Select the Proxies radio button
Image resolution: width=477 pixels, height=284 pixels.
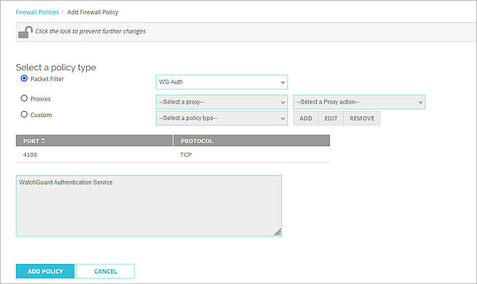click(x=24, y=99)
